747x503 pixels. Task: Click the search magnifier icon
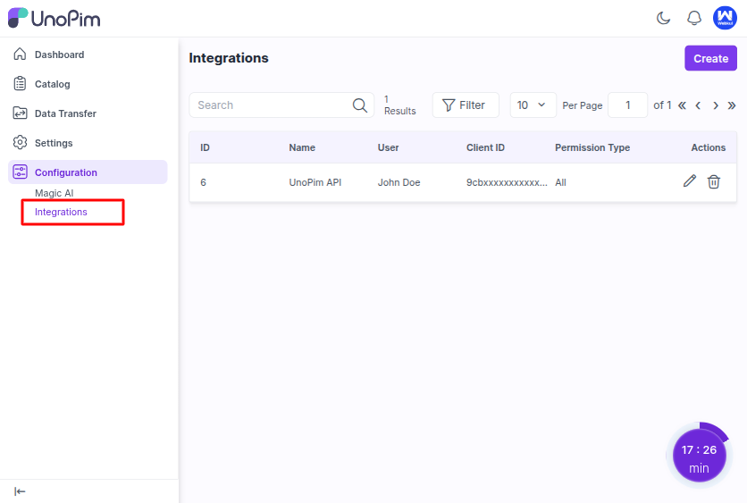(x=359, y=105)
